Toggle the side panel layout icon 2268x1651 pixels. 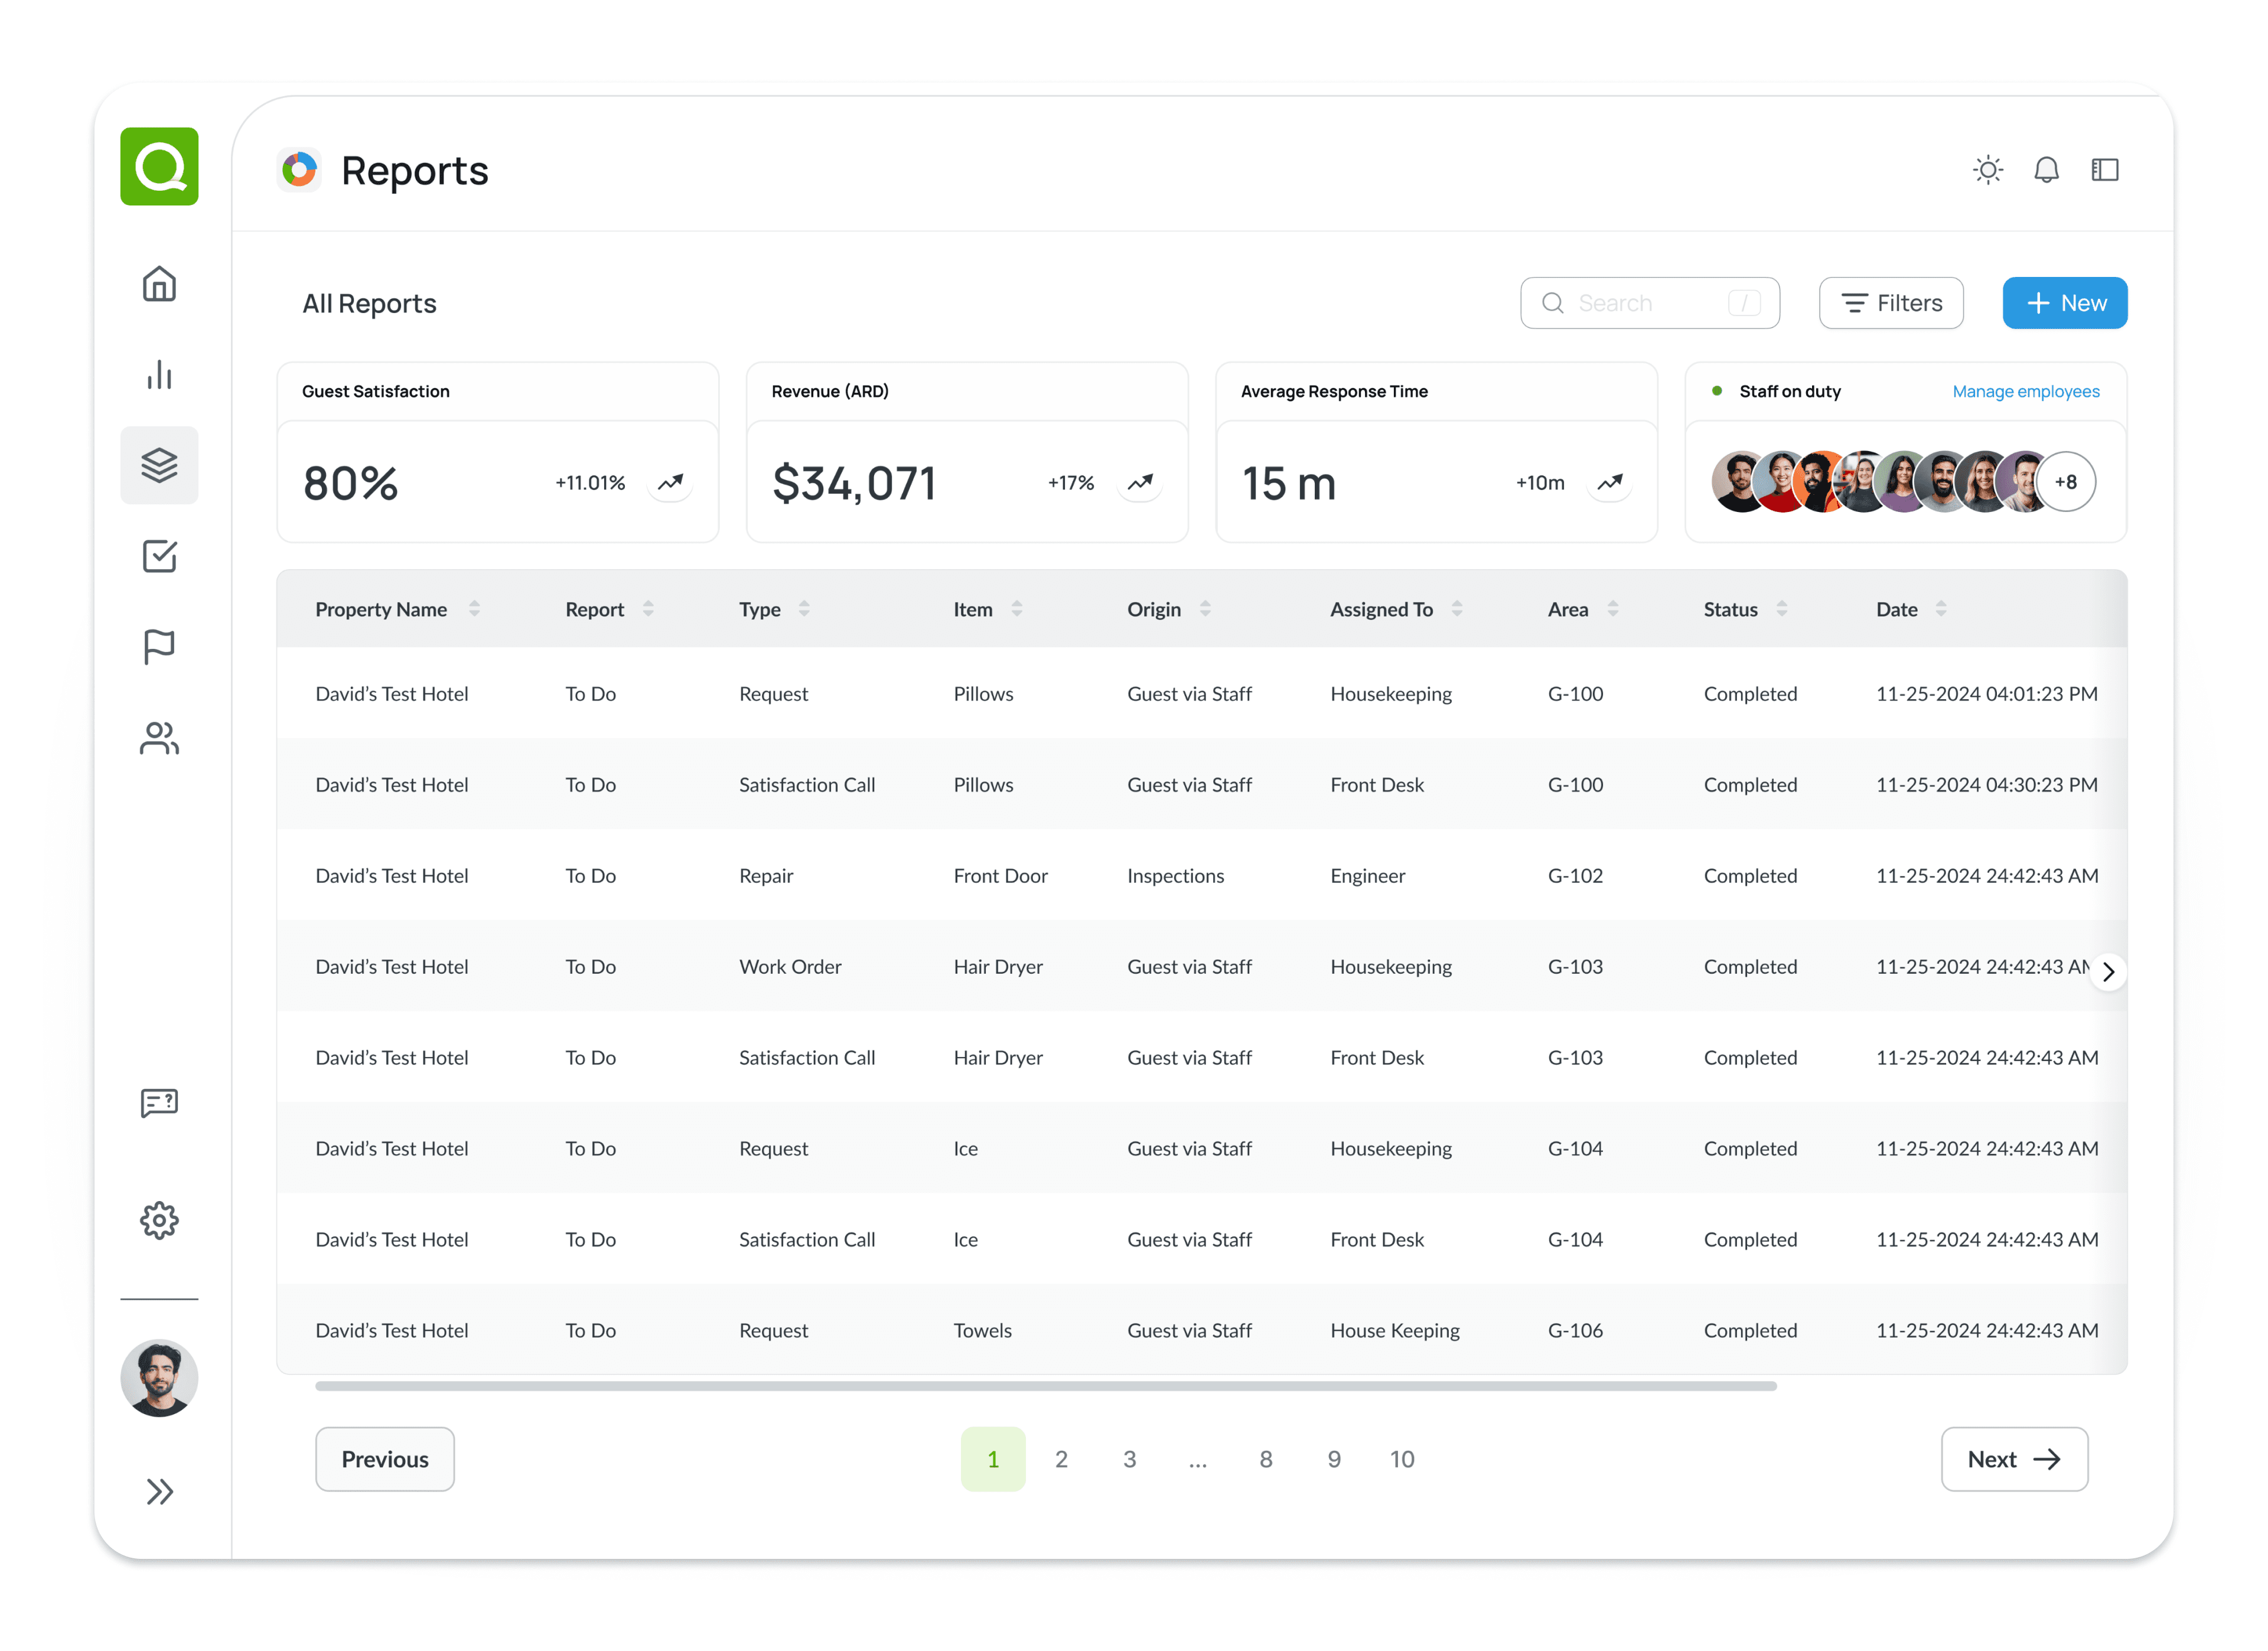coord(2104,170)
